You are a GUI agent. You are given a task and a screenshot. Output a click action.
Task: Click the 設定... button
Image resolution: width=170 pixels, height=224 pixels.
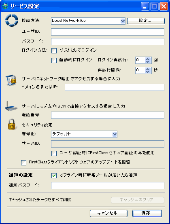146,21
